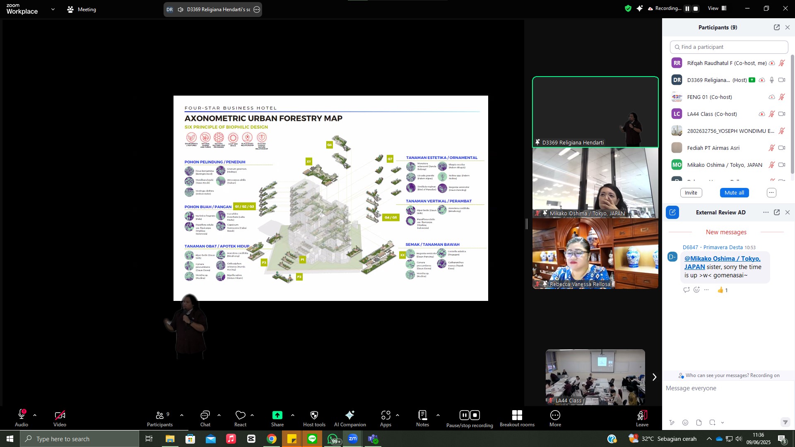Viewport: 795px width, 447px height.
Task: Toggle audio of shared screen speaker icon
Action: (181, 10)
